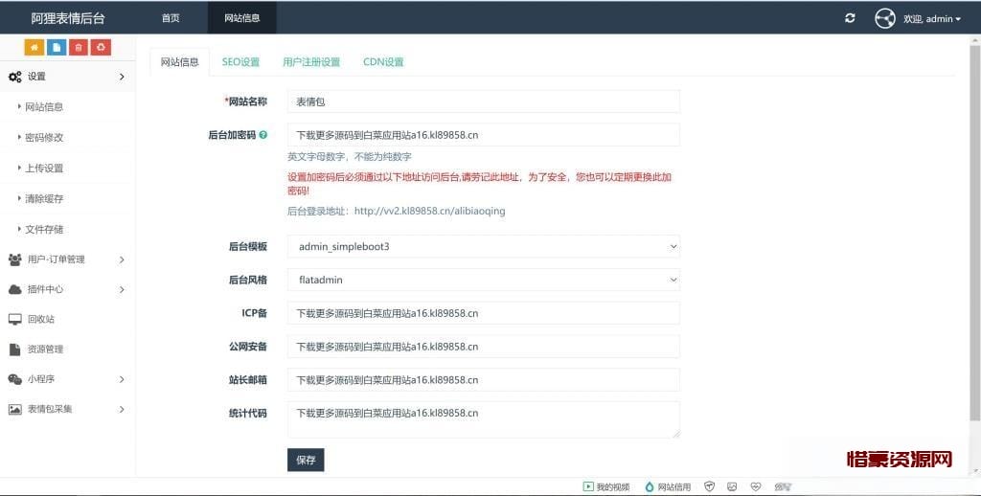Click the file icon next to 资源管理
Image resolution: width=981 pixels, height=496 pixels.
[x=15, y=349]
